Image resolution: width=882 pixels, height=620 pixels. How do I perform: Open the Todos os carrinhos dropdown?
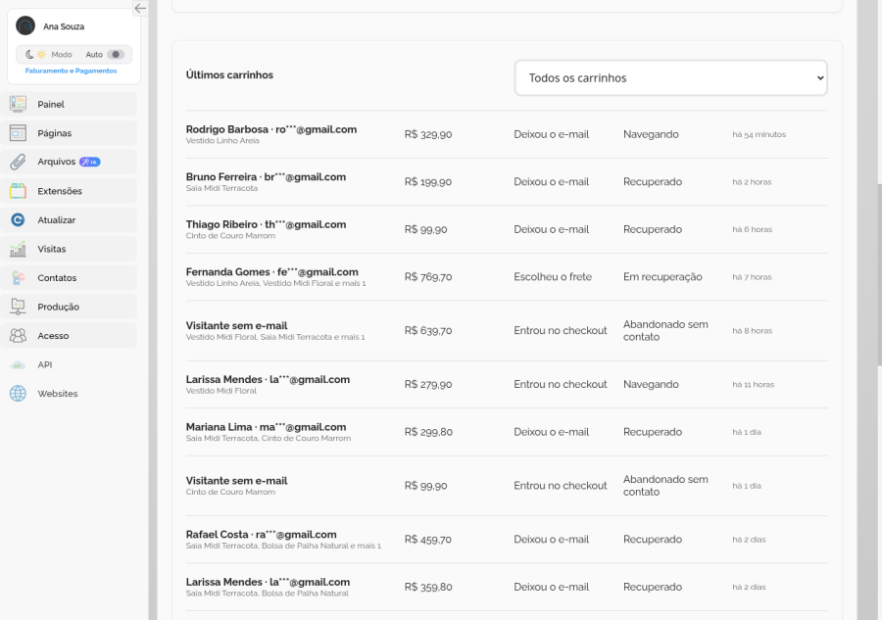pyautogui.click(x=671, y=78)
